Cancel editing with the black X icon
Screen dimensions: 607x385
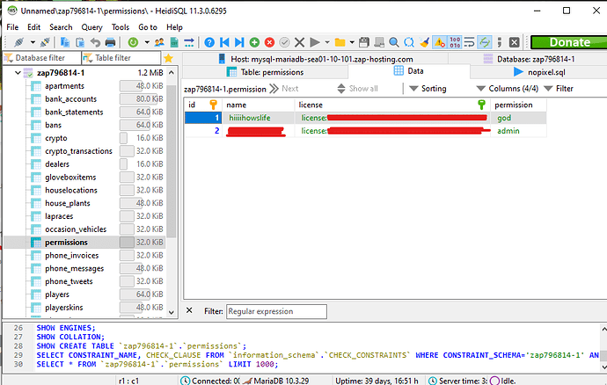[x=299, y=42]
